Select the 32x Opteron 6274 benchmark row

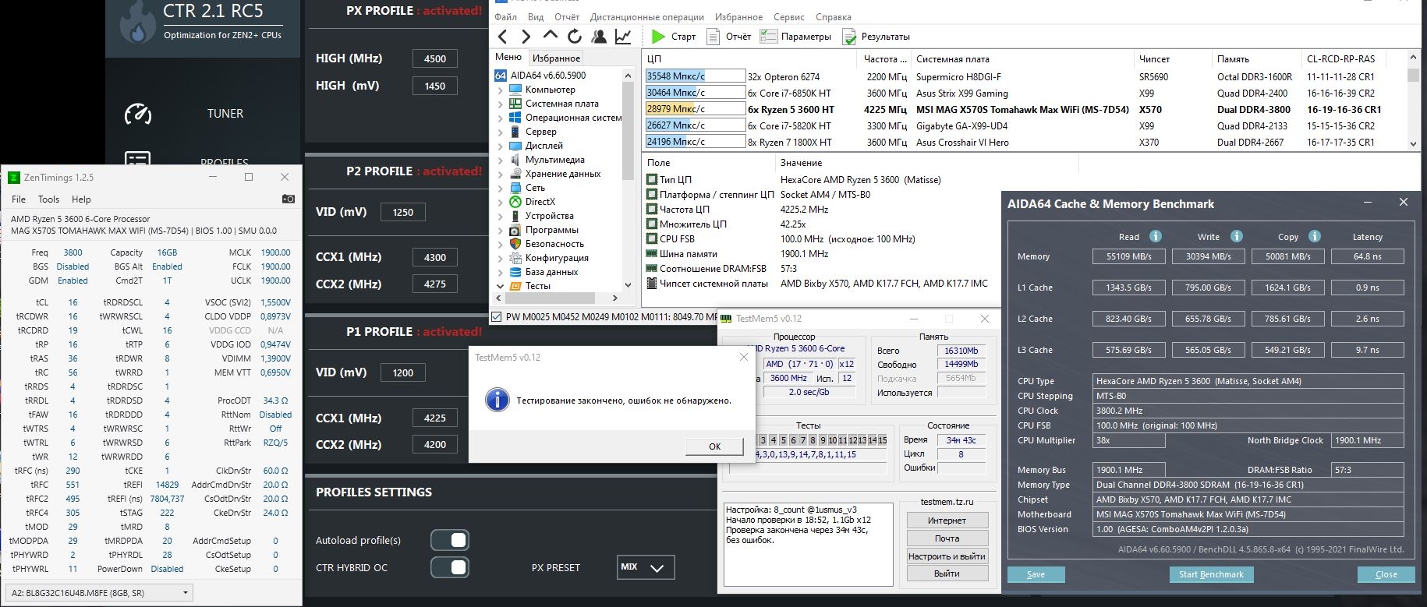pos(1024,76)
